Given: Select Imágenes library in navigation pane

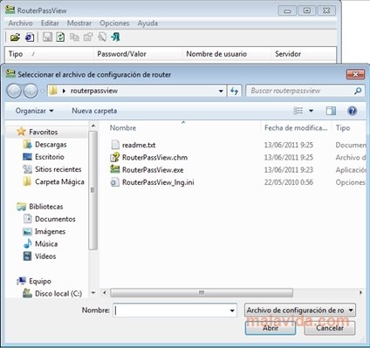Looking at the screenshot, I should (x=50, y=231).
